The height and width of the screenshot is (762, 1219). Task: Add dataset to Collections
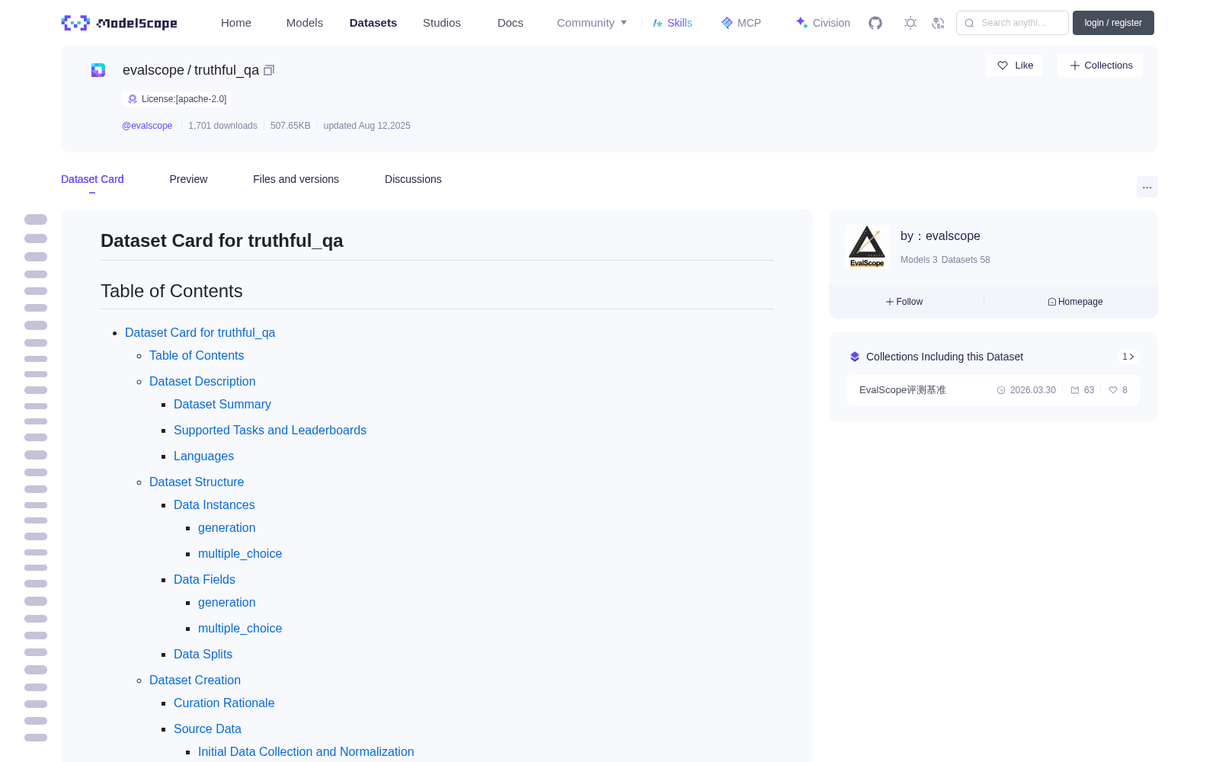(1100, 66)
